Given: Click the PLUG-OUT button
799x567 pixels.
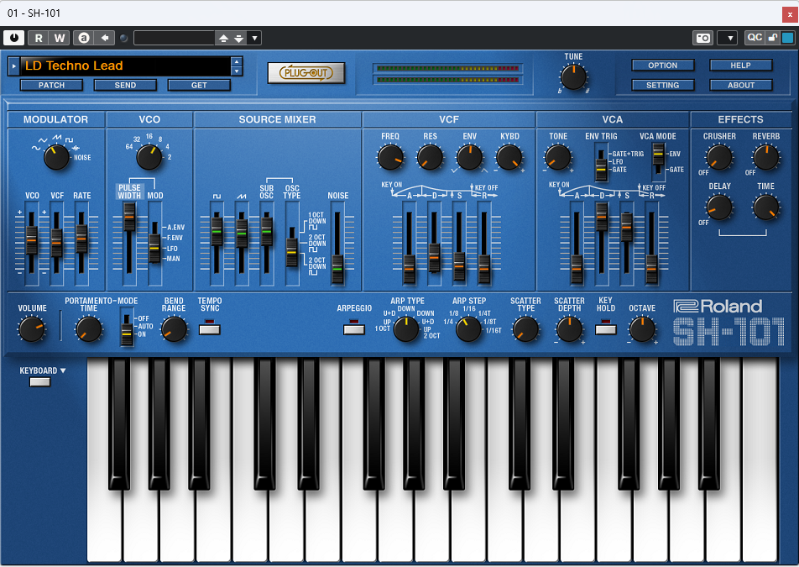Looking at the screenshot, I should point(306,73).
